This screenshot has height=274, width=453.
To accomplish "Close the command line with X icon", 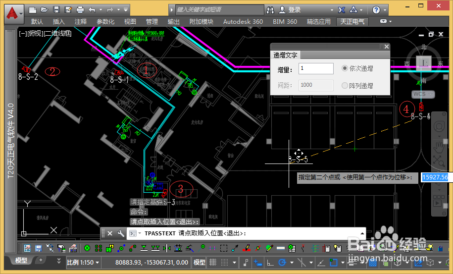I will pyautogui.click(x=110, y=233).
